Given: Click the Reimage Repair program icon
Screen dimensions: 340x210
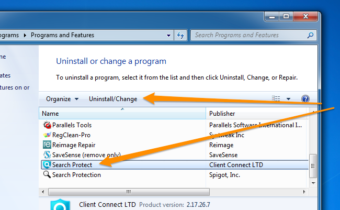Looking at the screenshot, I should point(47,145).
